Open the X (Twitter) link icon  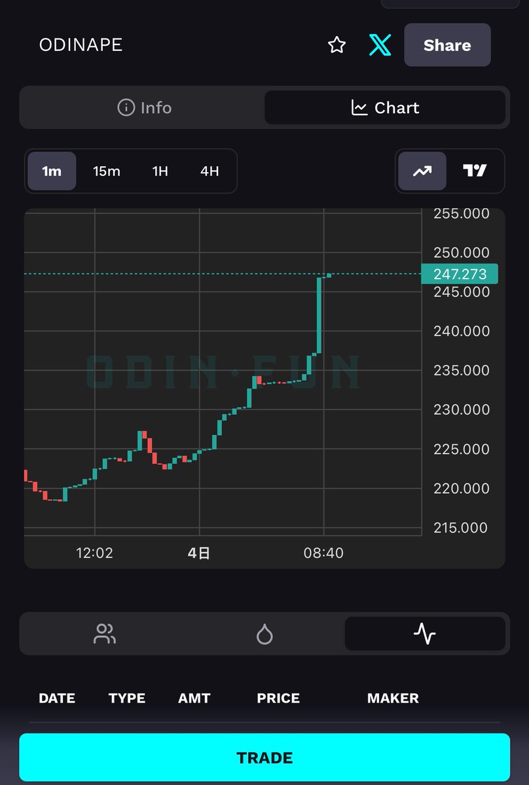pos(380,45)
